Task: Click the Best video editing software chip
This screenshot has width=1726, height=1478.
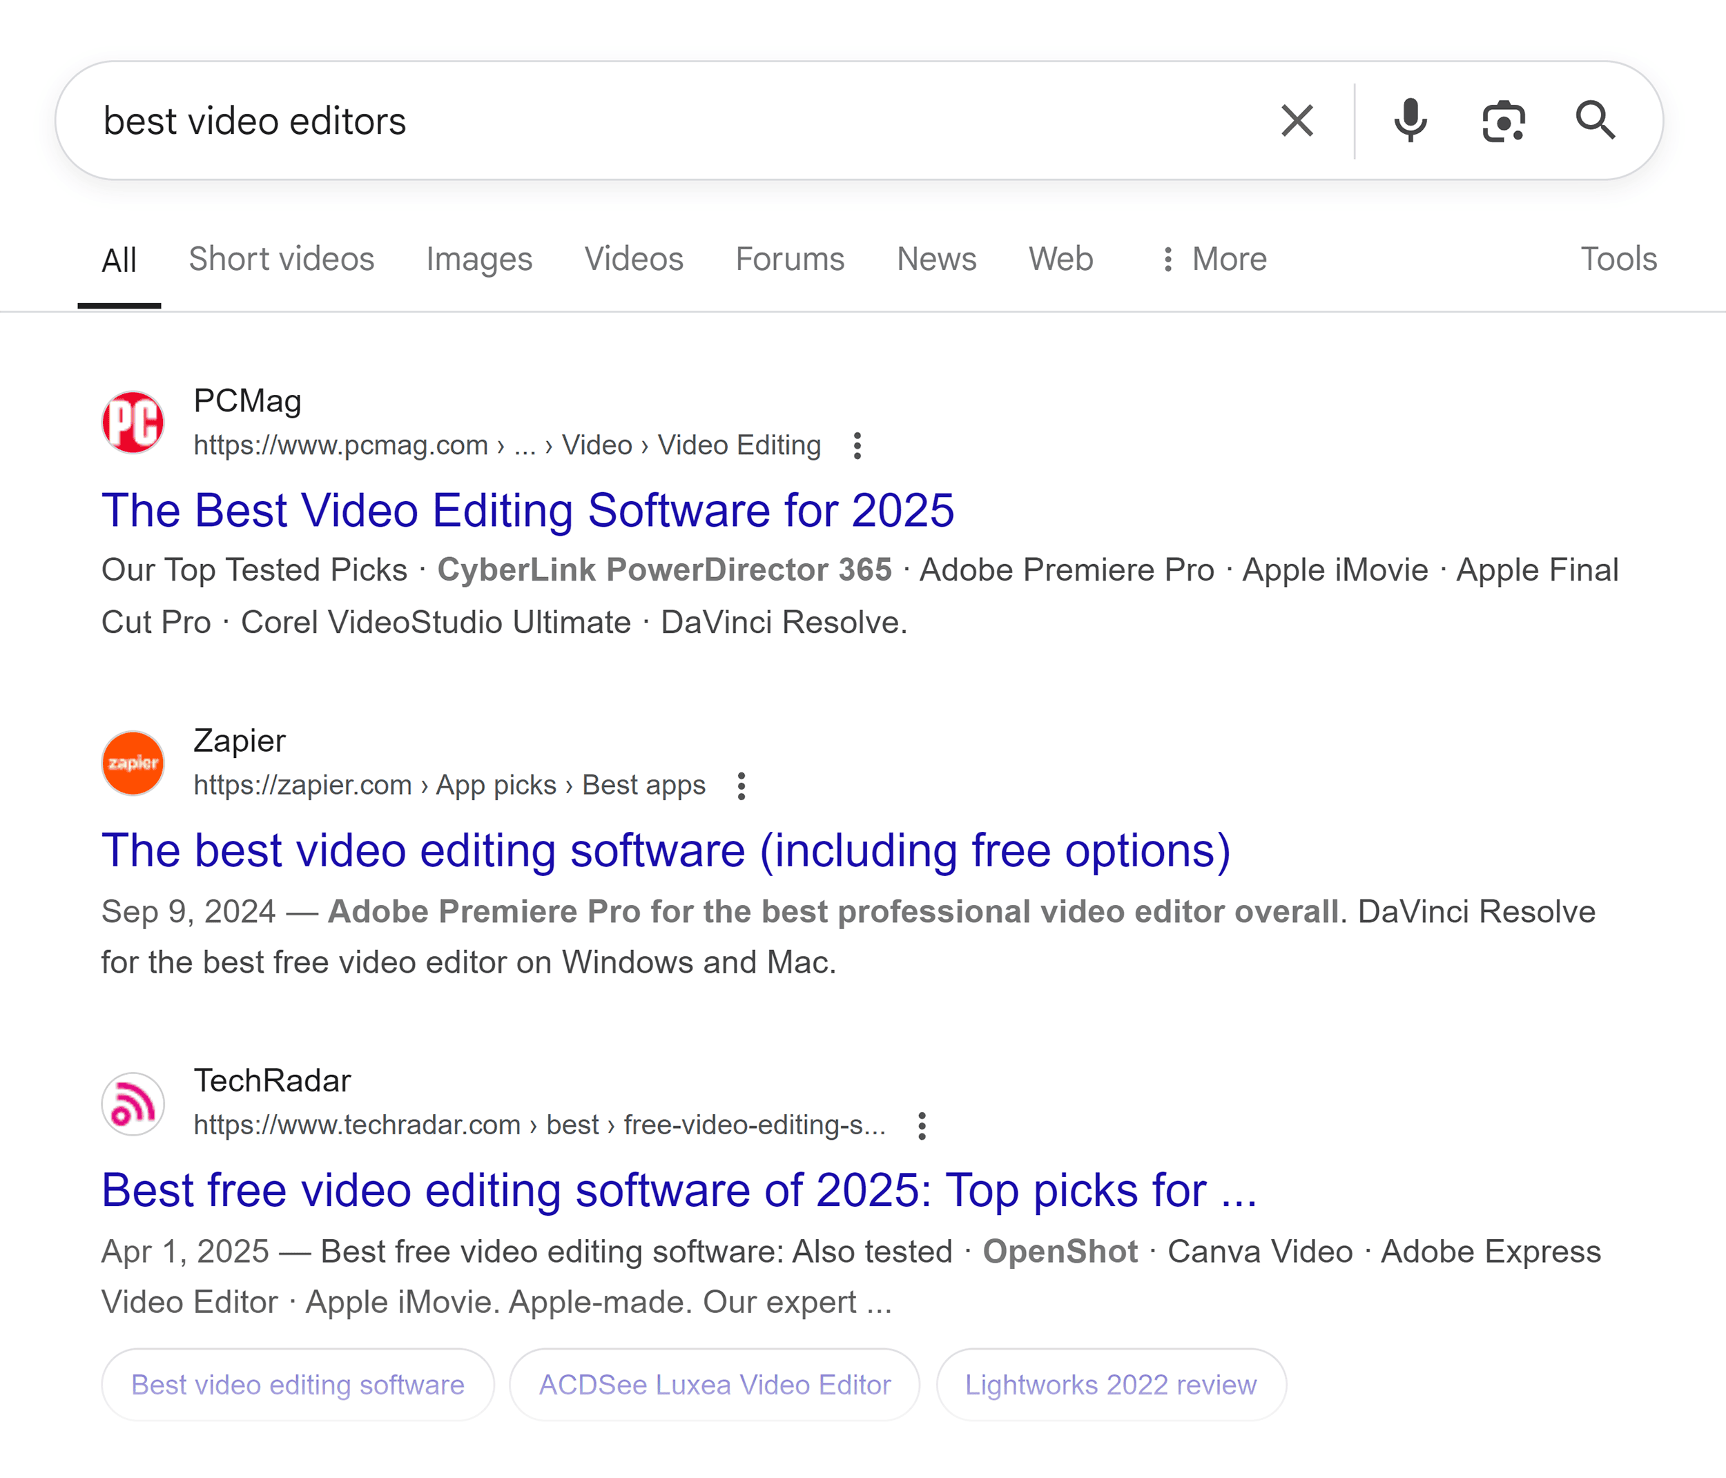Action: tap(298, 1385)
